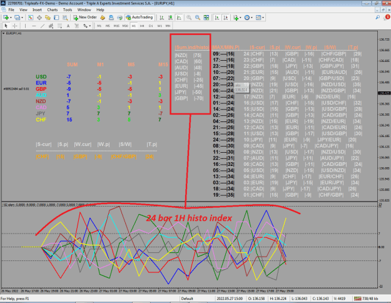Select W1 weekly timeframe
Image resolution: width=391 pixels, height=303 pixels.
click(x=160, y=26)
